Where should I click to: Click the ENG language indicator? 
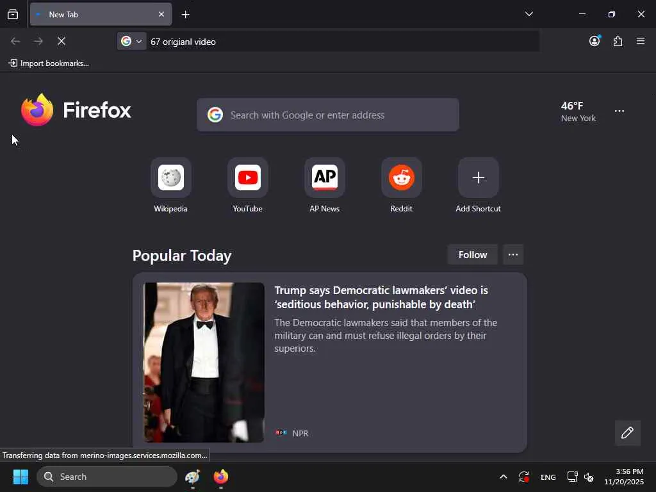coord(548,477)
